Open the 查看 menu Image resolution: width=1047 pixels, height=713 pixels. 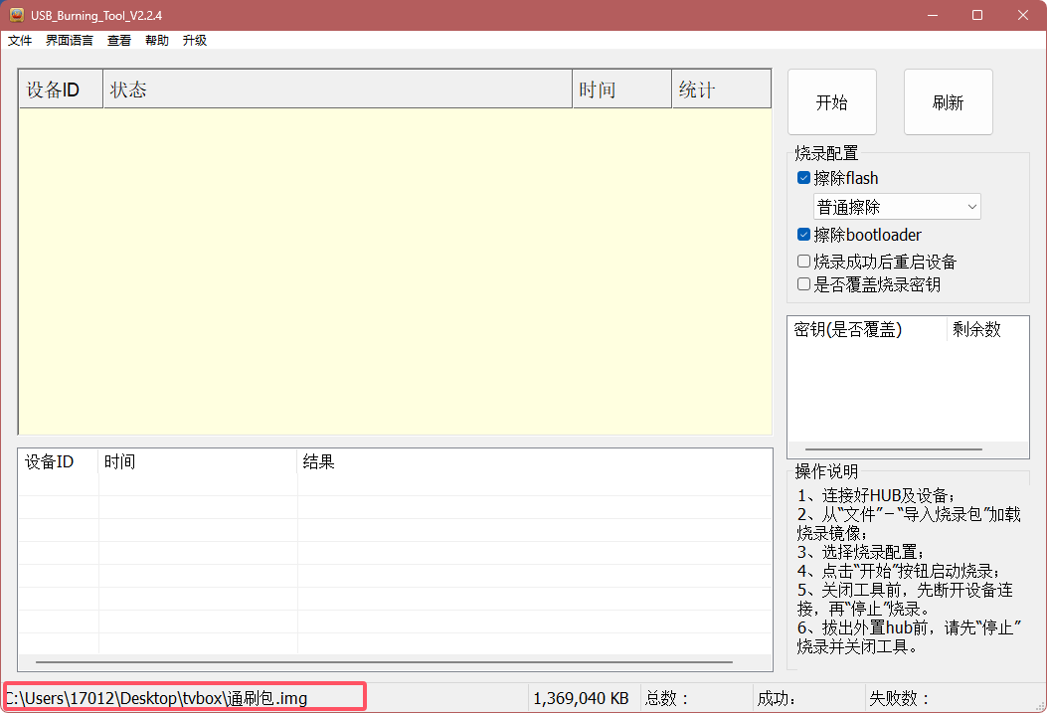click(119, 41)
